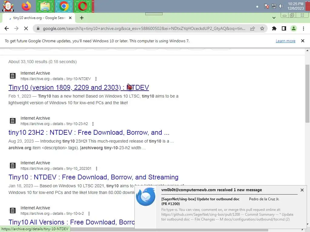Click the scrollbar up arrow

coord(307,51)
